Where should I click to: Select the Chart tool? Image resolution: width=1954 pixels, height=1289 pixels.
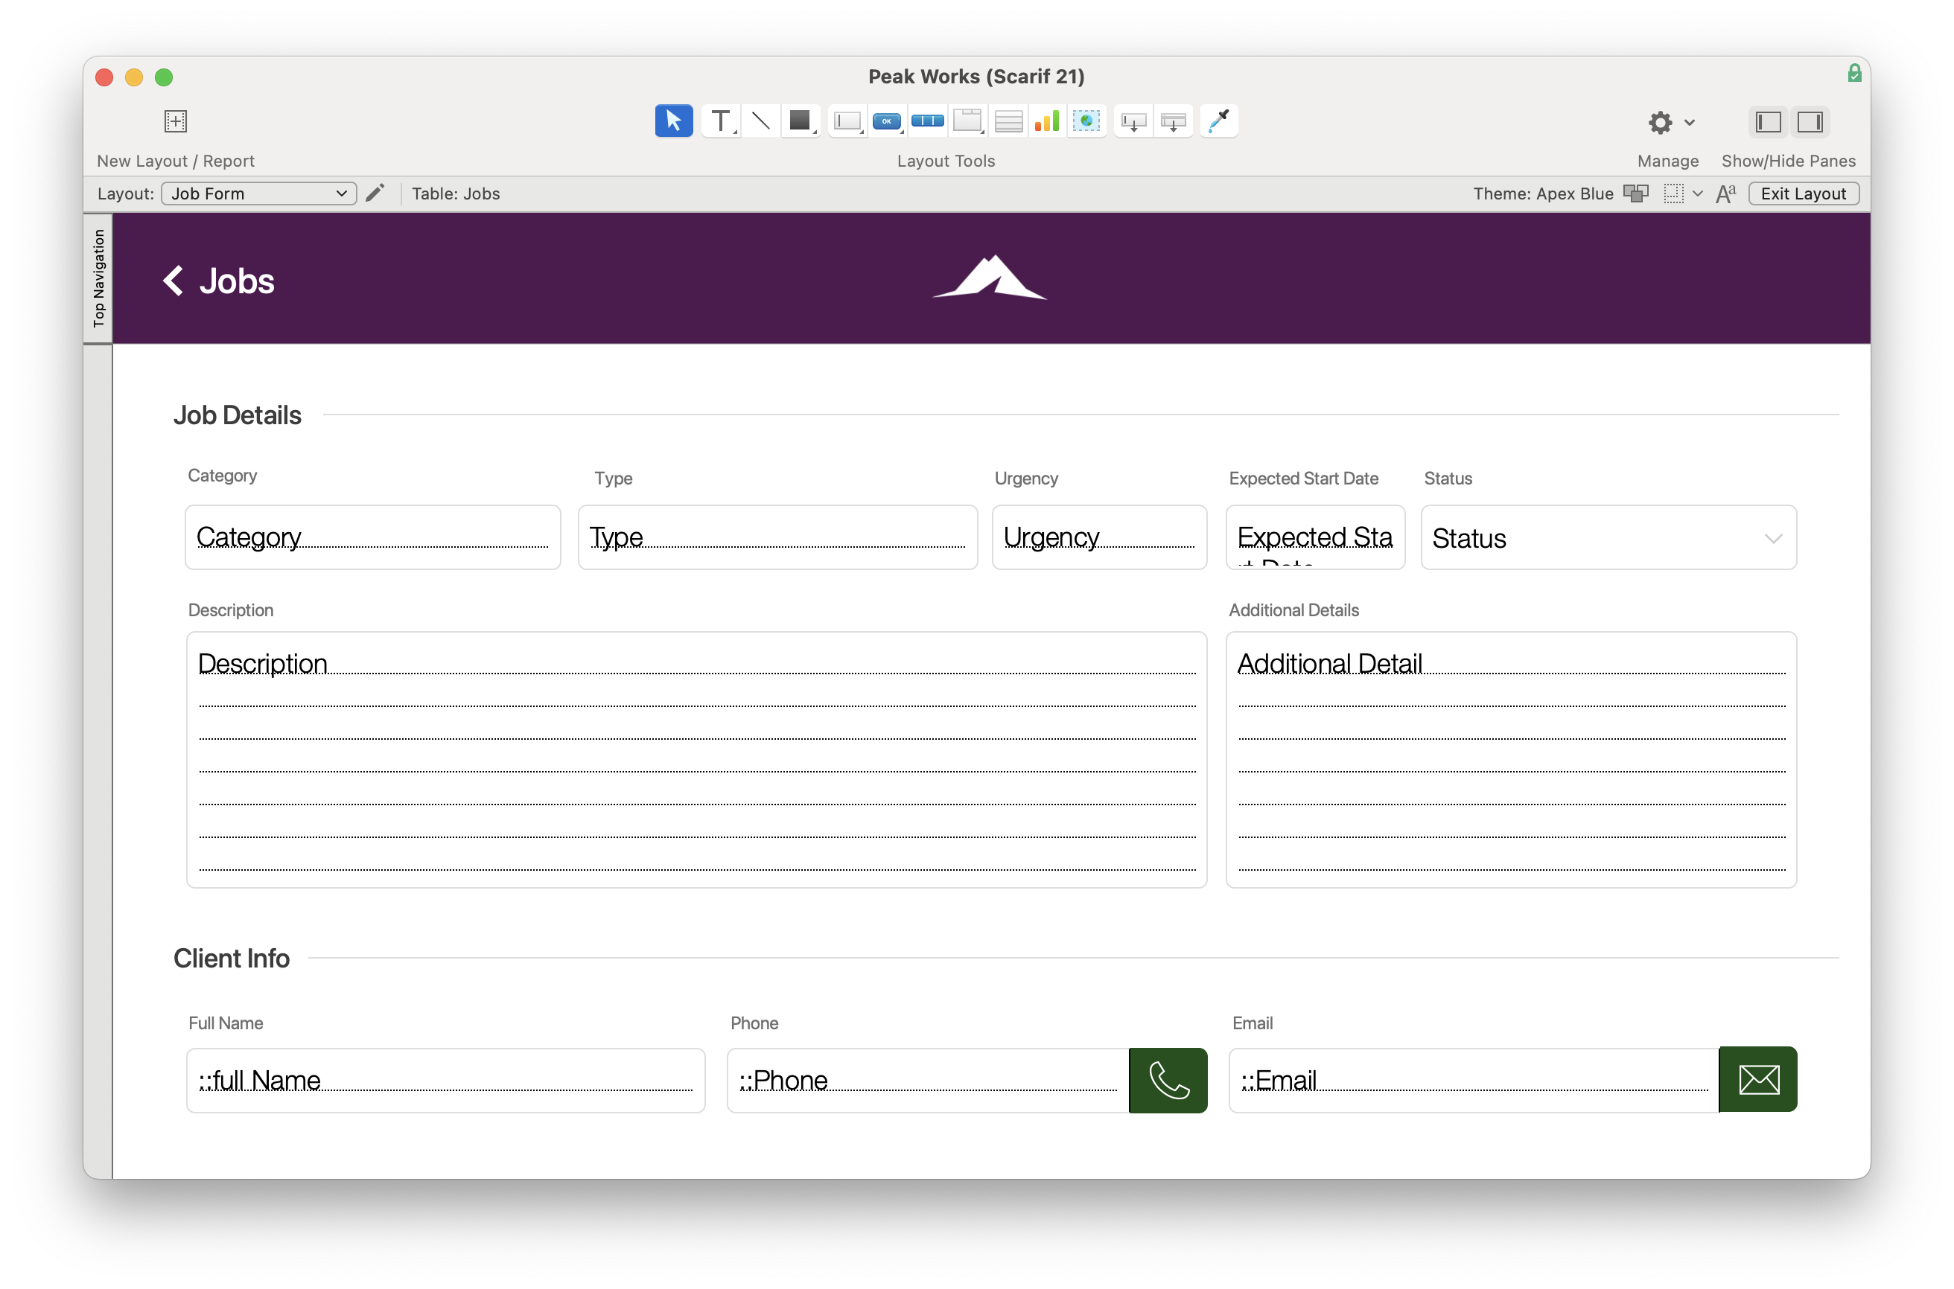coord(1046,120)
